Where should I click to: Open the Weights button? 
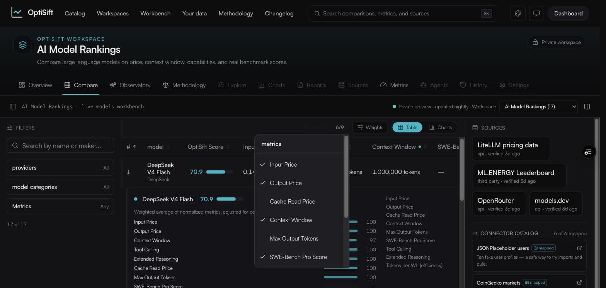[370, 128]
